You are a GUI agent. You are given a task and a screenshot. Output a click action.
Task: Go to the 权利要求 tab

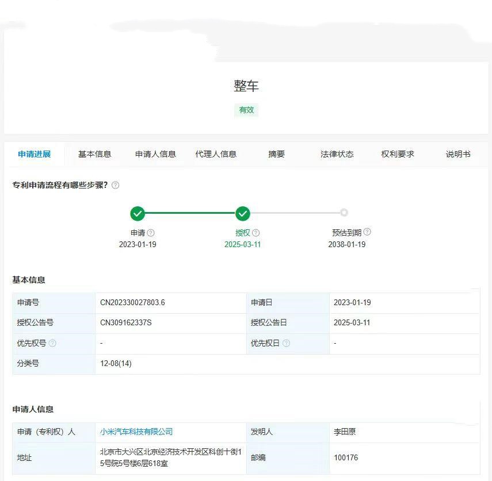(398, 154)
